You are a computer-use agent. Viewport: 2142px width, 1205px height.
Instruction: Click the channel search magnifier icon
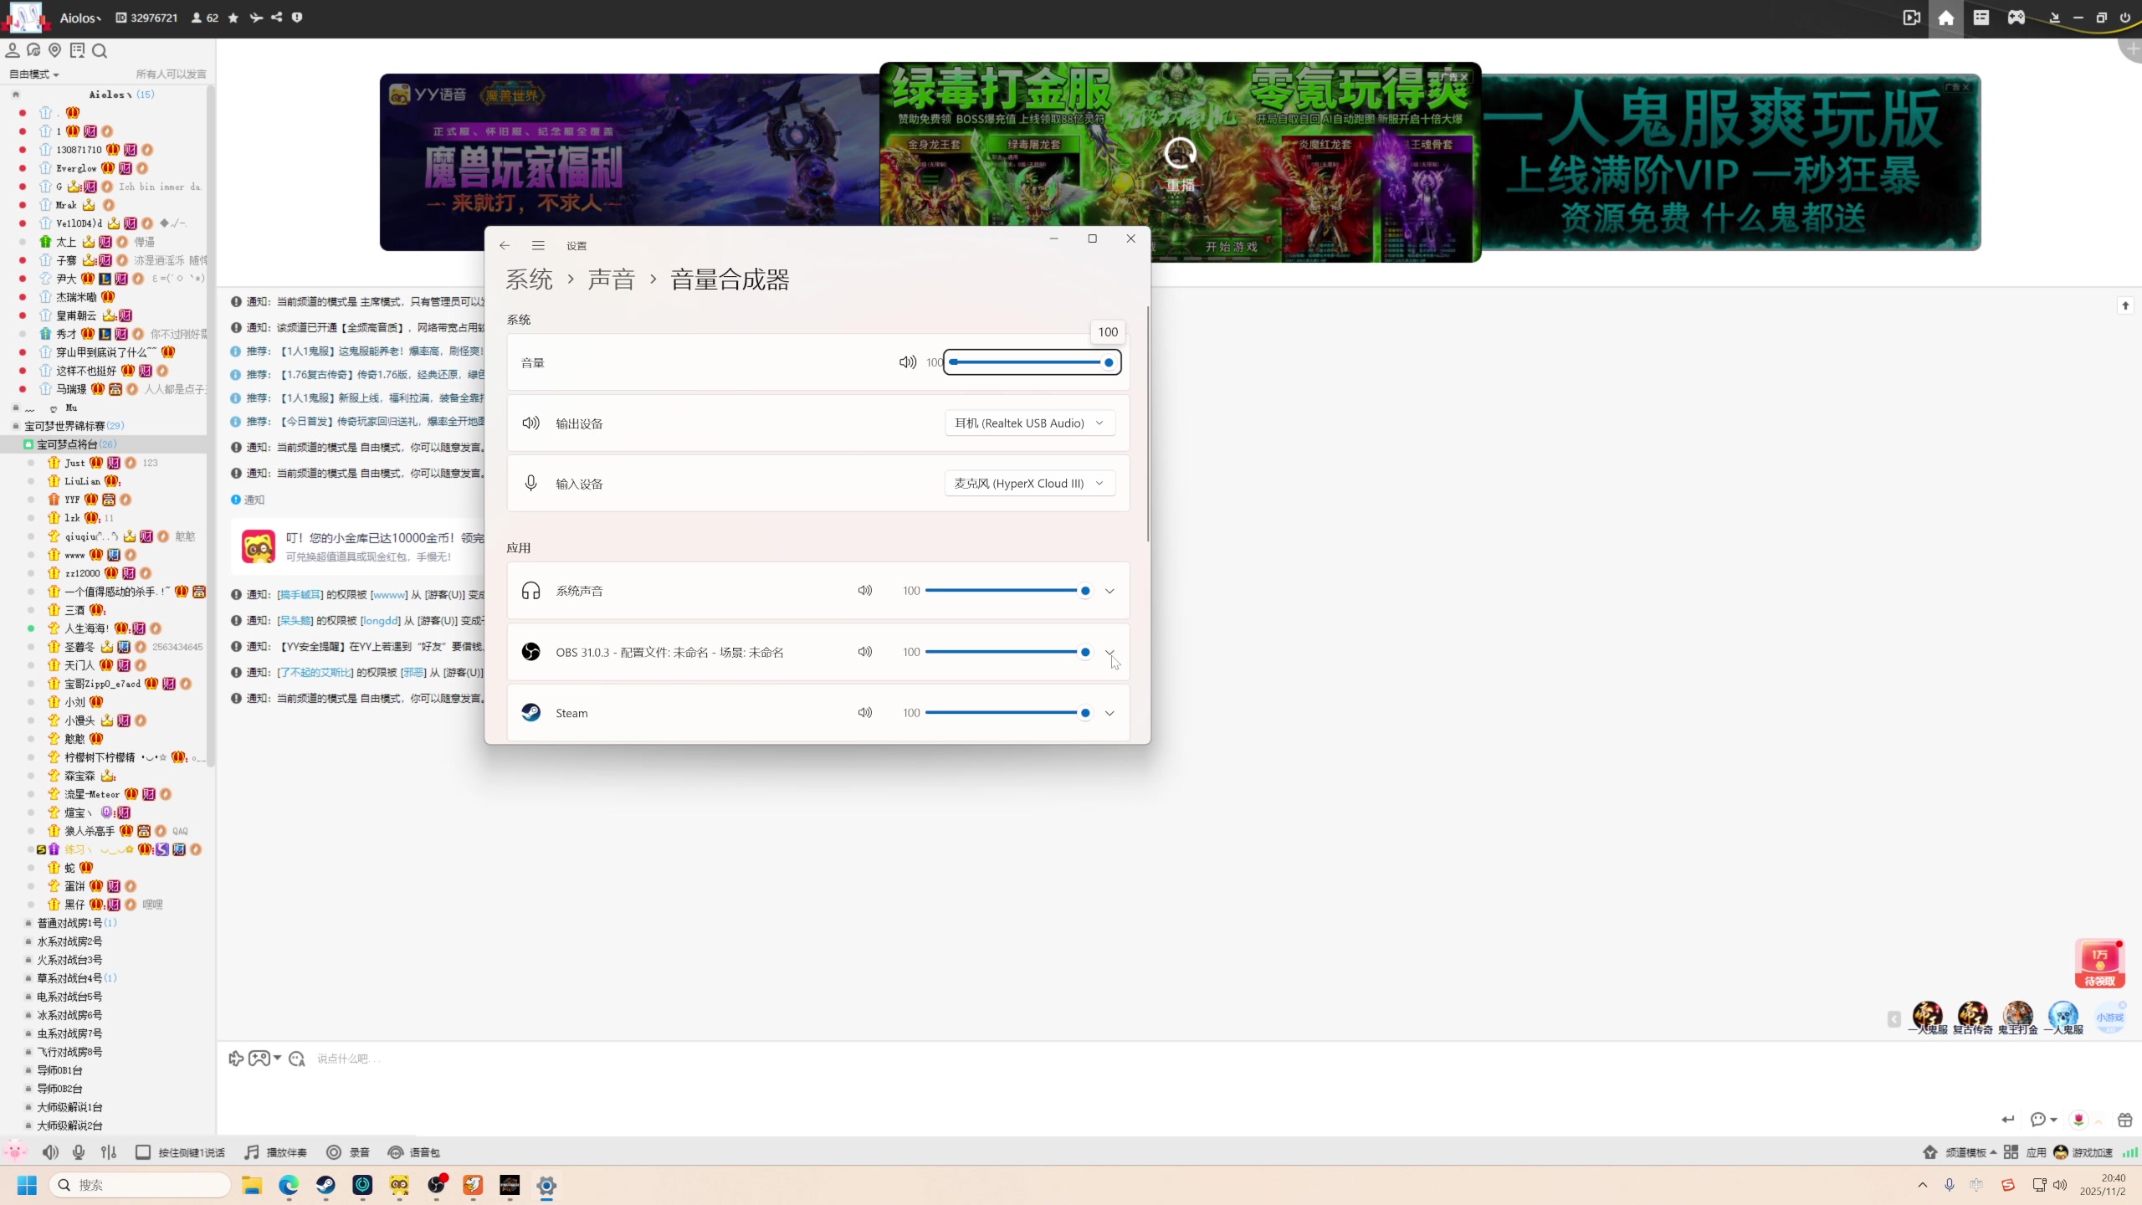click(x=100, y=51)
